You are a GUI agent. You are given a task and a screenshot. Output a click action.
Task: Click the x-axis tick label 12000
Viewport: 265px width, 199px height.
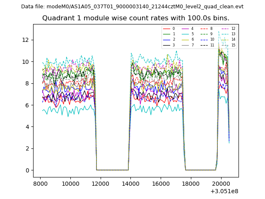click(x=100, y=183)
